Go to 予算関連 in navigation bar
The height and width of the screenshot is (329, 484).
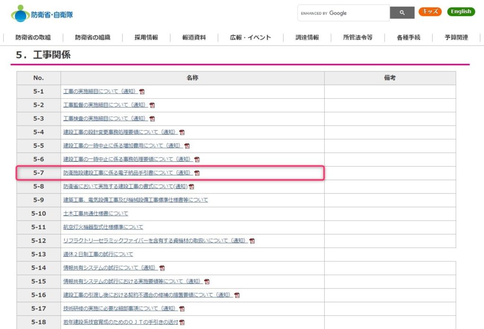click(x=456, y=37)
